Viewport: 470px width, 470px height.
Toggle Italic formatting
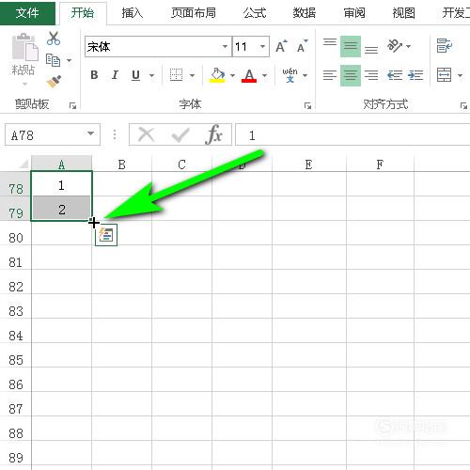(115, 75)
